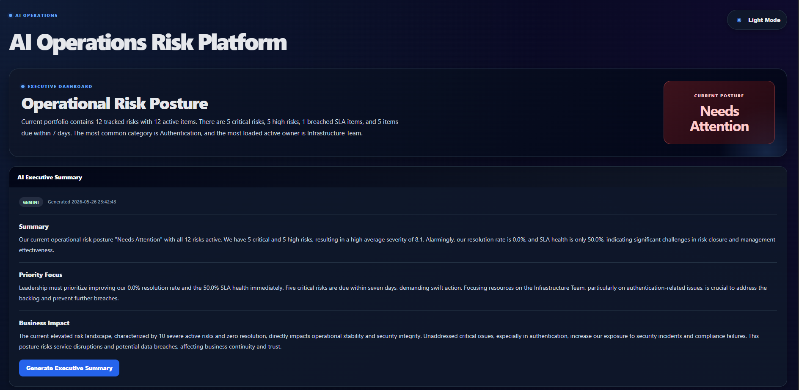Viewport: 799px width, 390px height.
Task: Click the CURRENT POSTURE label
Action: pyautogui.click(x=719, y=96)
